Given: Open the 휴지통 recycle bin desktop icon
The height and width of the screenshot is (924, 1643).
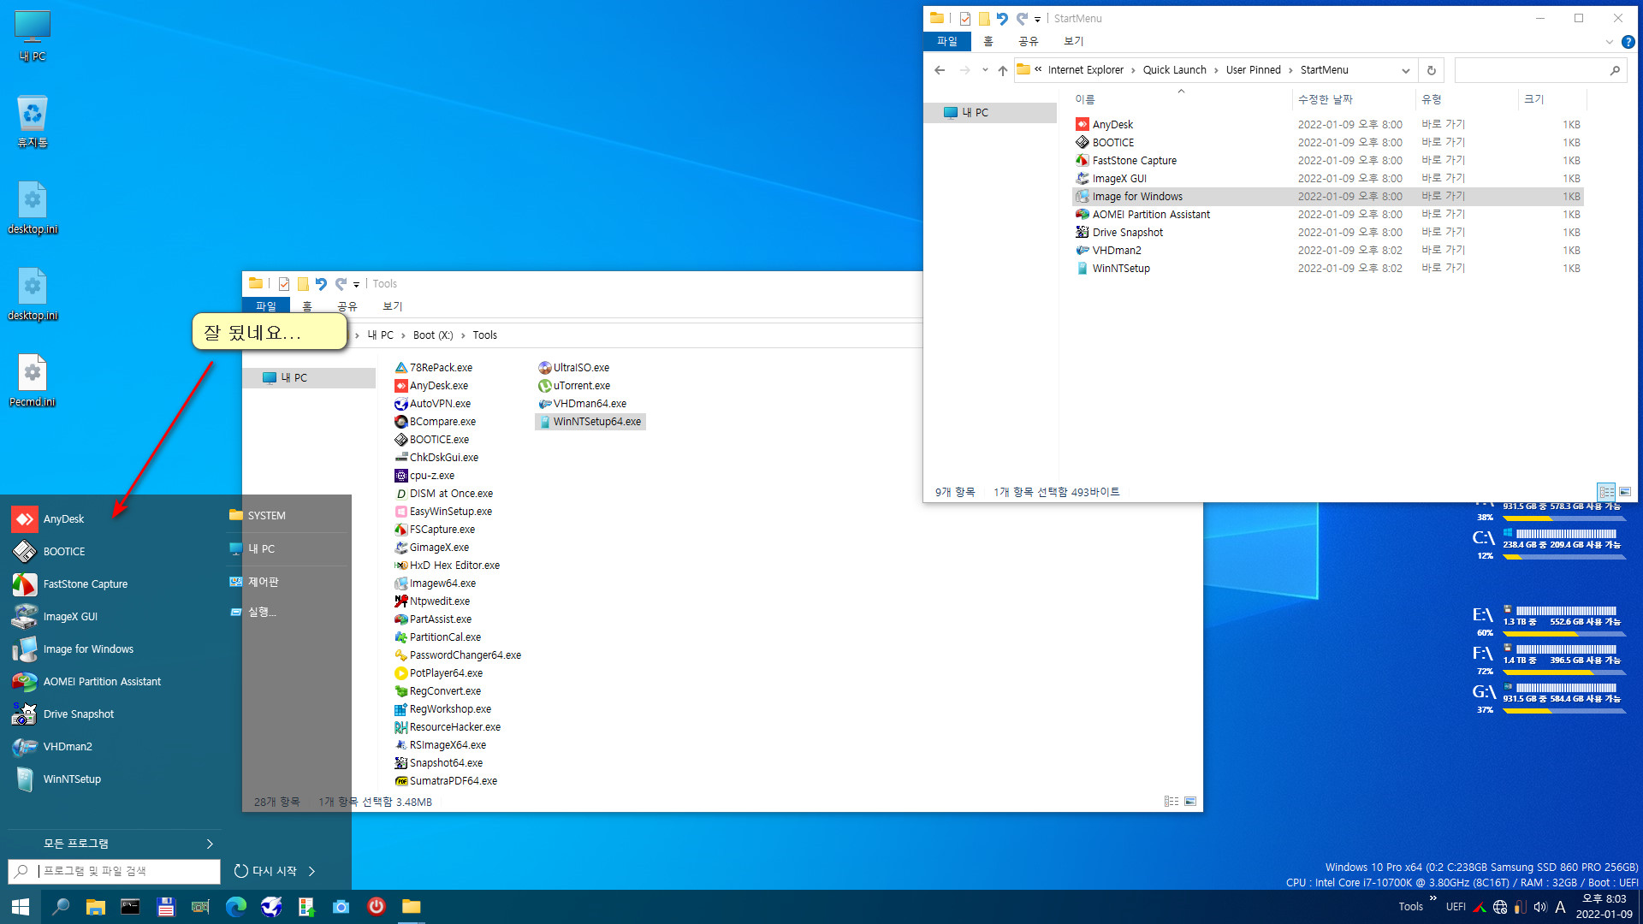Looking at the screenshot, I should pyautogui.click(x=33, y=121).
